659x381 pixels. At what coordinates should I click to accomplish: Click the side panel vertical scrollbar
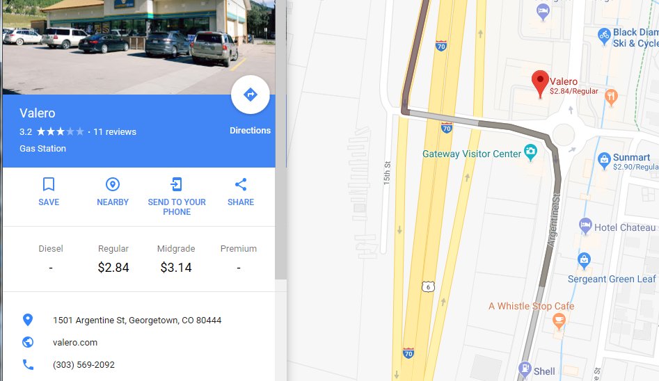click(x=280, y=140)
